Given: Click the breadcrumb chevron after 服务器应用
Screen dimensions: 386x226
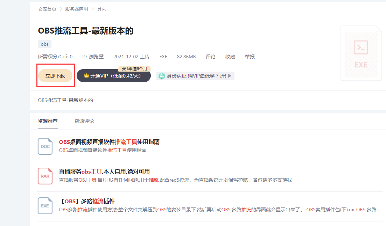Looking at the screenshot, I should (92, 9).
